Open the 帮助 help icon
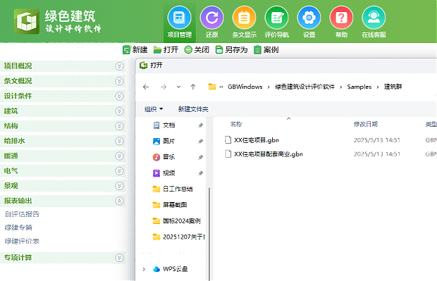 [341, 23]
